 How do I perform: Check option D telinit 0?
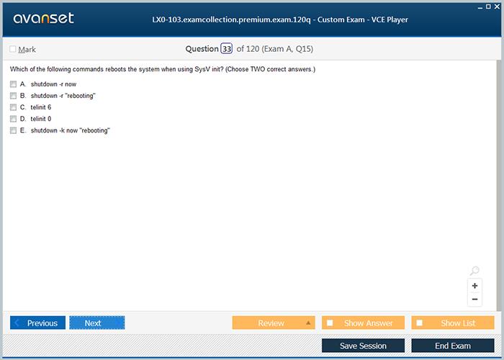click(x=13, y=119)
